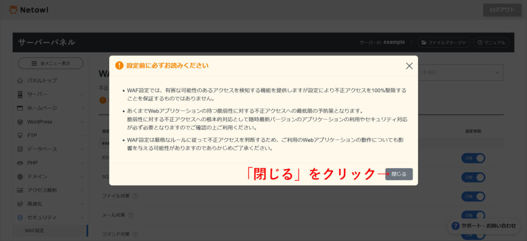Viewport: 527px width, 241px height.
Task: Expand the WordPress menu chevron
Action: (x=83, y=122)
